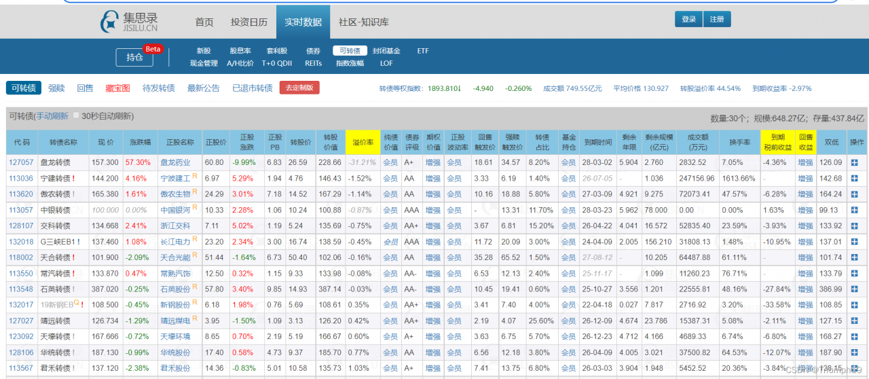Click the R icon next to 靖远煤电
Screen dimensions: 869x379
pyautogui.click(x=195, y=319)
